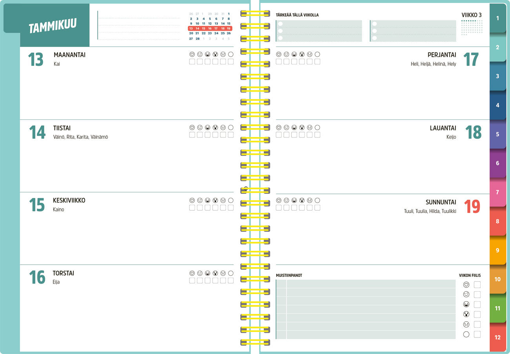The width and height of the screenshot is (510, 354).
Task: Tick checkbox under heart-eyes emoji for Sunnuntai 19
Action: click(x=279, y=208)
